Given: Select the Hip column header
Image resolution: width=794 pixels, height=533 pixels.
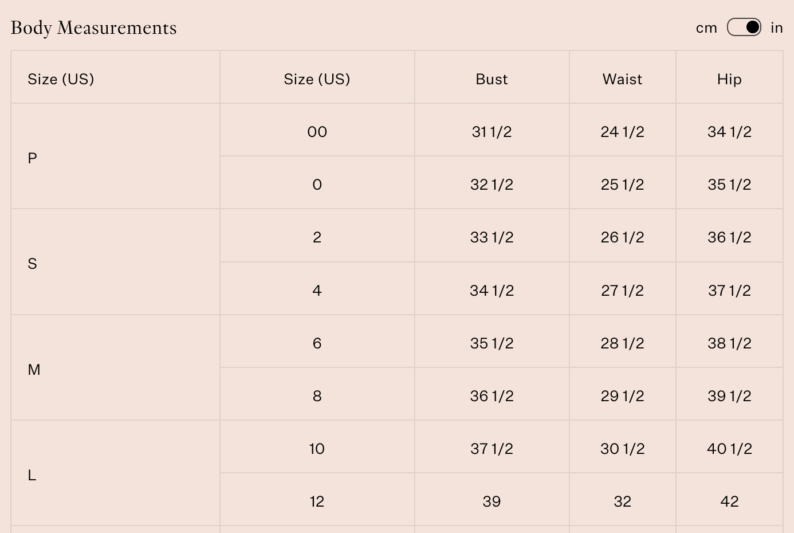Looking at the screenshot, I should point(729,79).
